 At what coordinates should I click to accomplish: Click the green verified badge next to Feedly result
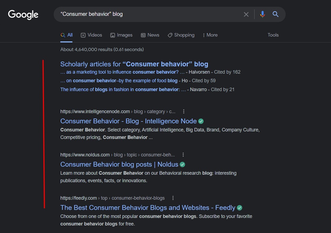click(239, 207)
